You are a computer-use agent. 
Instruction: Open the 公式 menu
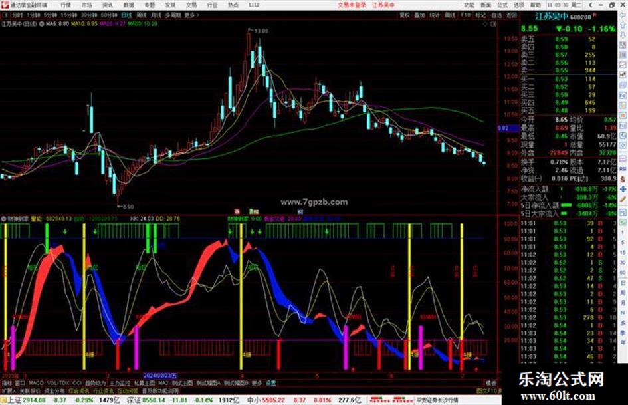(502, 5)
